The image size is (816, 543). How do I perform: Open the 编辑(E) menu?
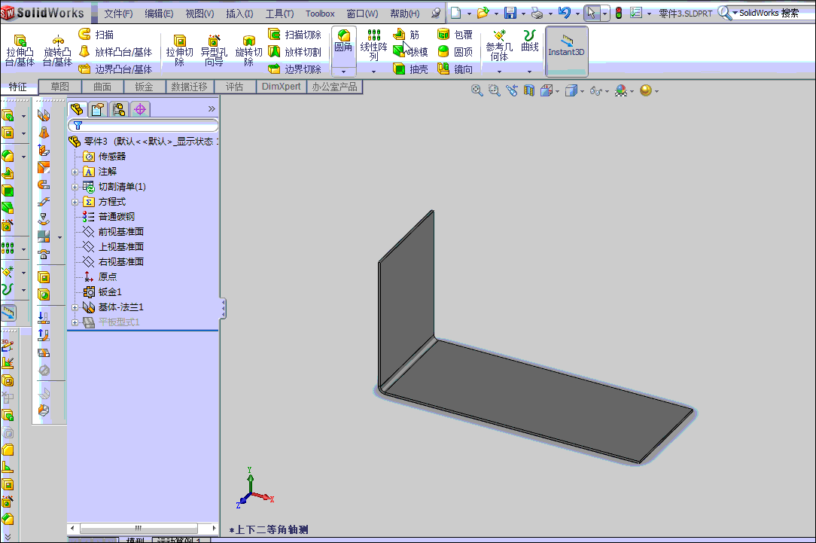(159, 14)
